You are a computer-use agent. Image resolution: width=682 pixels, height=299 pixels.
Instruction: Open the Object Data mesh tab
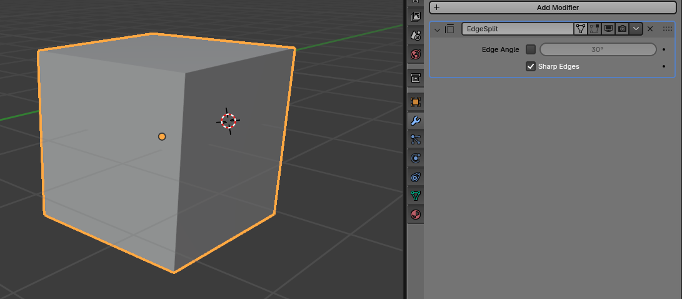point(416,196)
